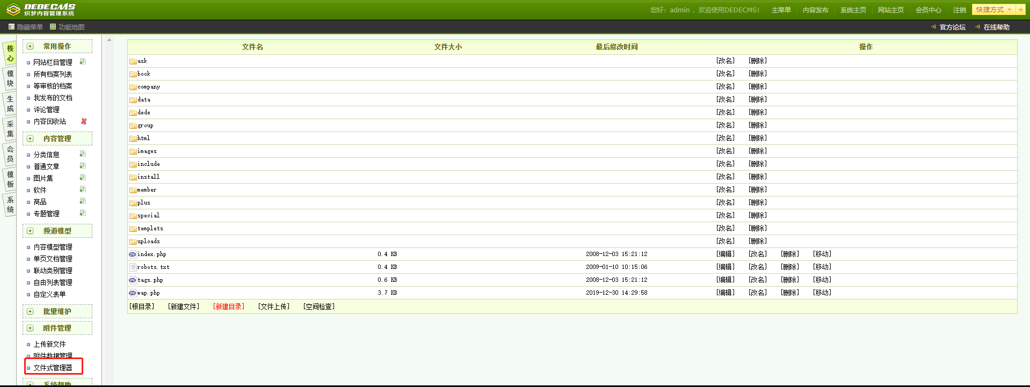Select the 生成 vertical tab
Viewport: 1030px width, 387px height.
10,104
